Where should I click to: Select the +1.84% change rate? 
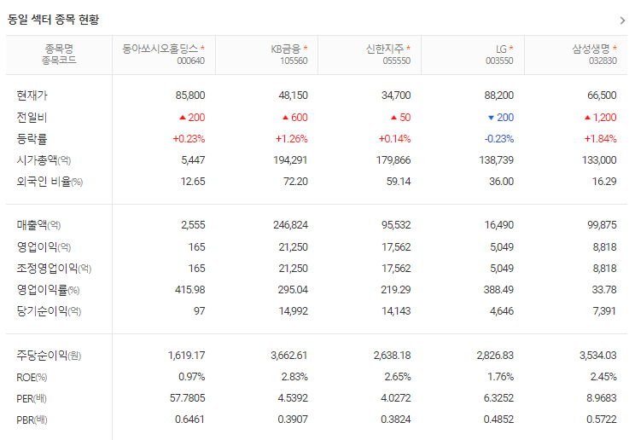pyautogui.click(x=601, y=139)
